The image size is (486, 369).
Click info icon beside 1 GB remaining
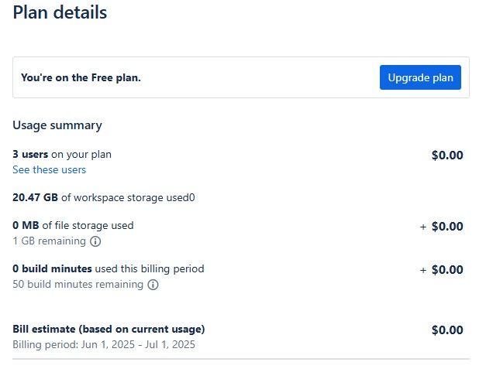(95, 241)
